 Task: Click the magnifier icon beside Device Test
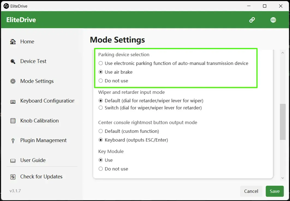tap(13, 61)
